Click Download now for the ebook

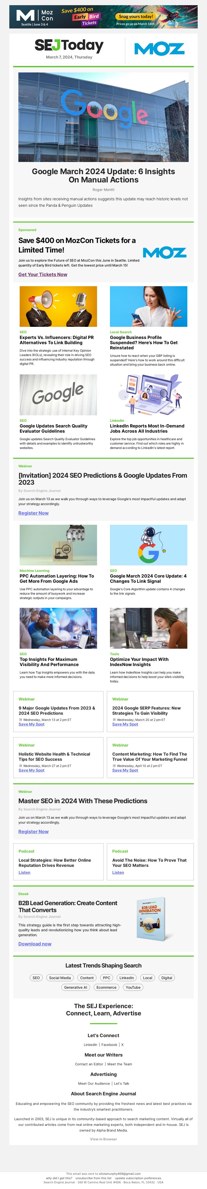(35, 943)
